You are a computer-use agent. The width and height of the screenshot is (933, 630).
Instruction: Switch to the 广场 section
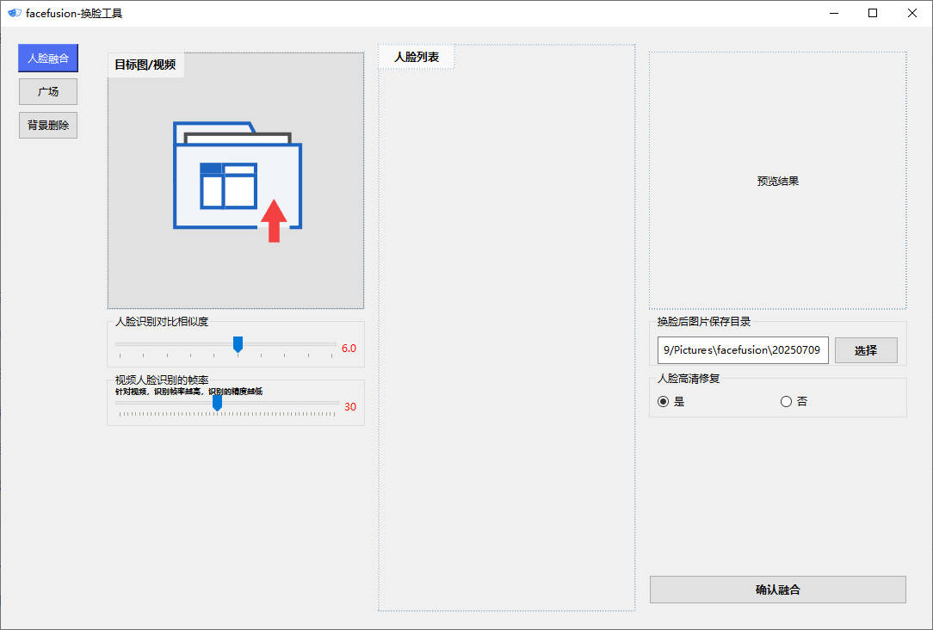click(48, 91)
